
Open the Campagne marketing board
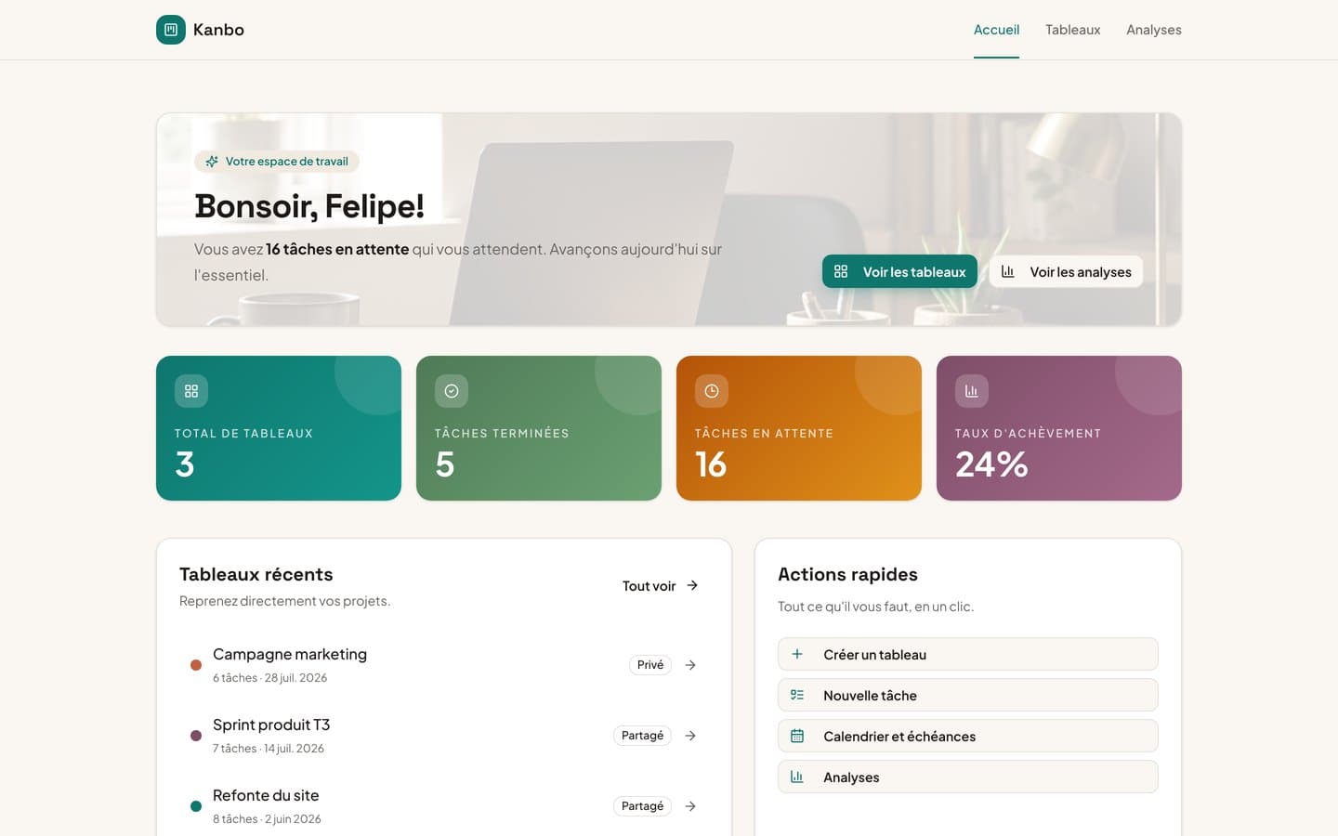(444, 665)
